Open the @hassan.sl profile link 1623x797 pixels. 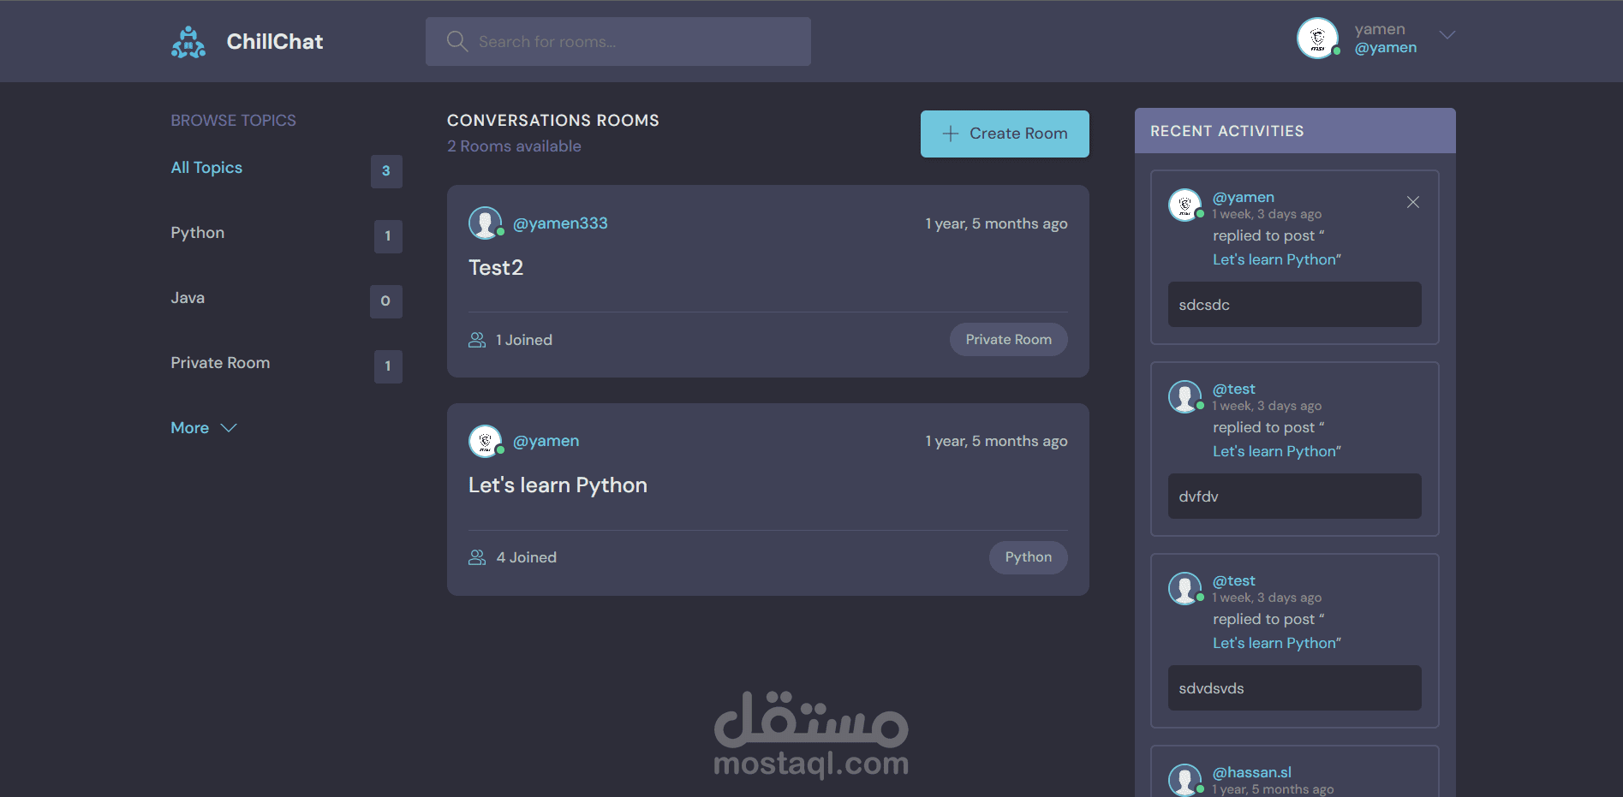(x=1252, y=773)
